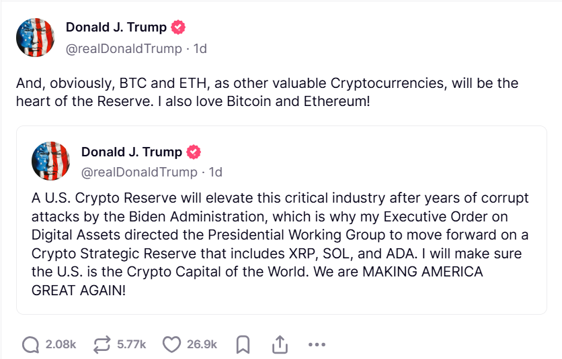This screenshot has width=562, height=359.
Task: Click the 5.77k reposts count
Action: click(132, 344)
